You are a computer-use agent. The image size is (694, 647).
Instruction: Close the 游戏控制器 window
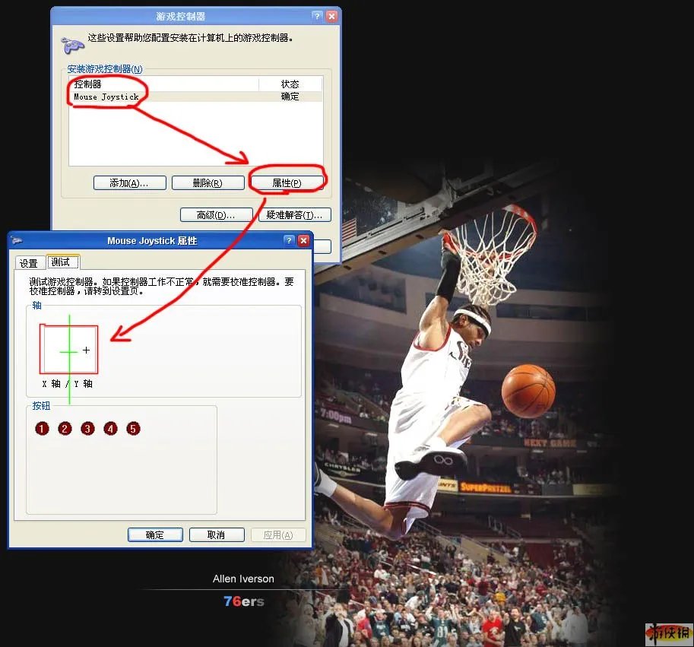[x=331, y=17]
